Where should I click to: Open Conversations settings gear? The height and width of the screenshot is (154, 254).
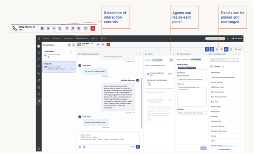(69, 45)
